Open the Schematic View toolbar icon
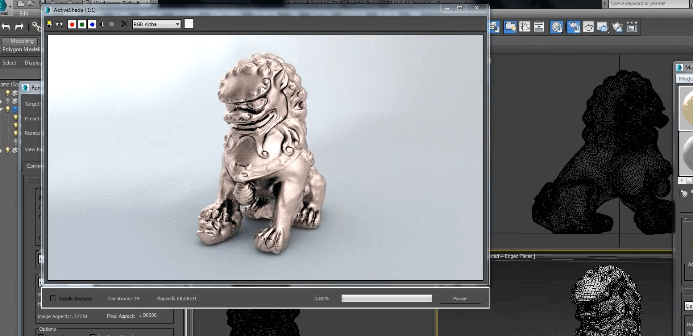 click(539, 27)
